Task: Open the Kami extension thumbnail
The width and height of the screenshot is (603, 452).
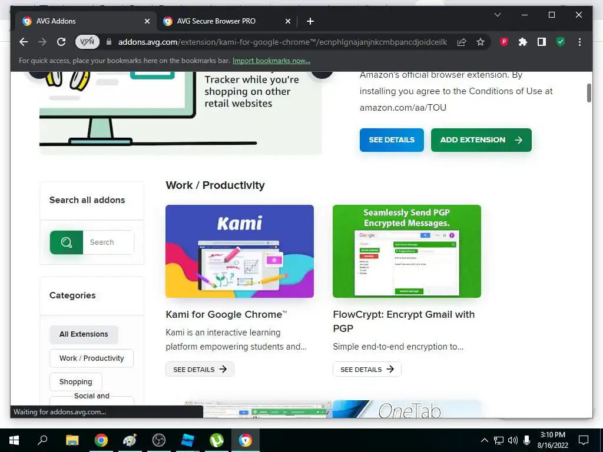Action: [240, 251]
